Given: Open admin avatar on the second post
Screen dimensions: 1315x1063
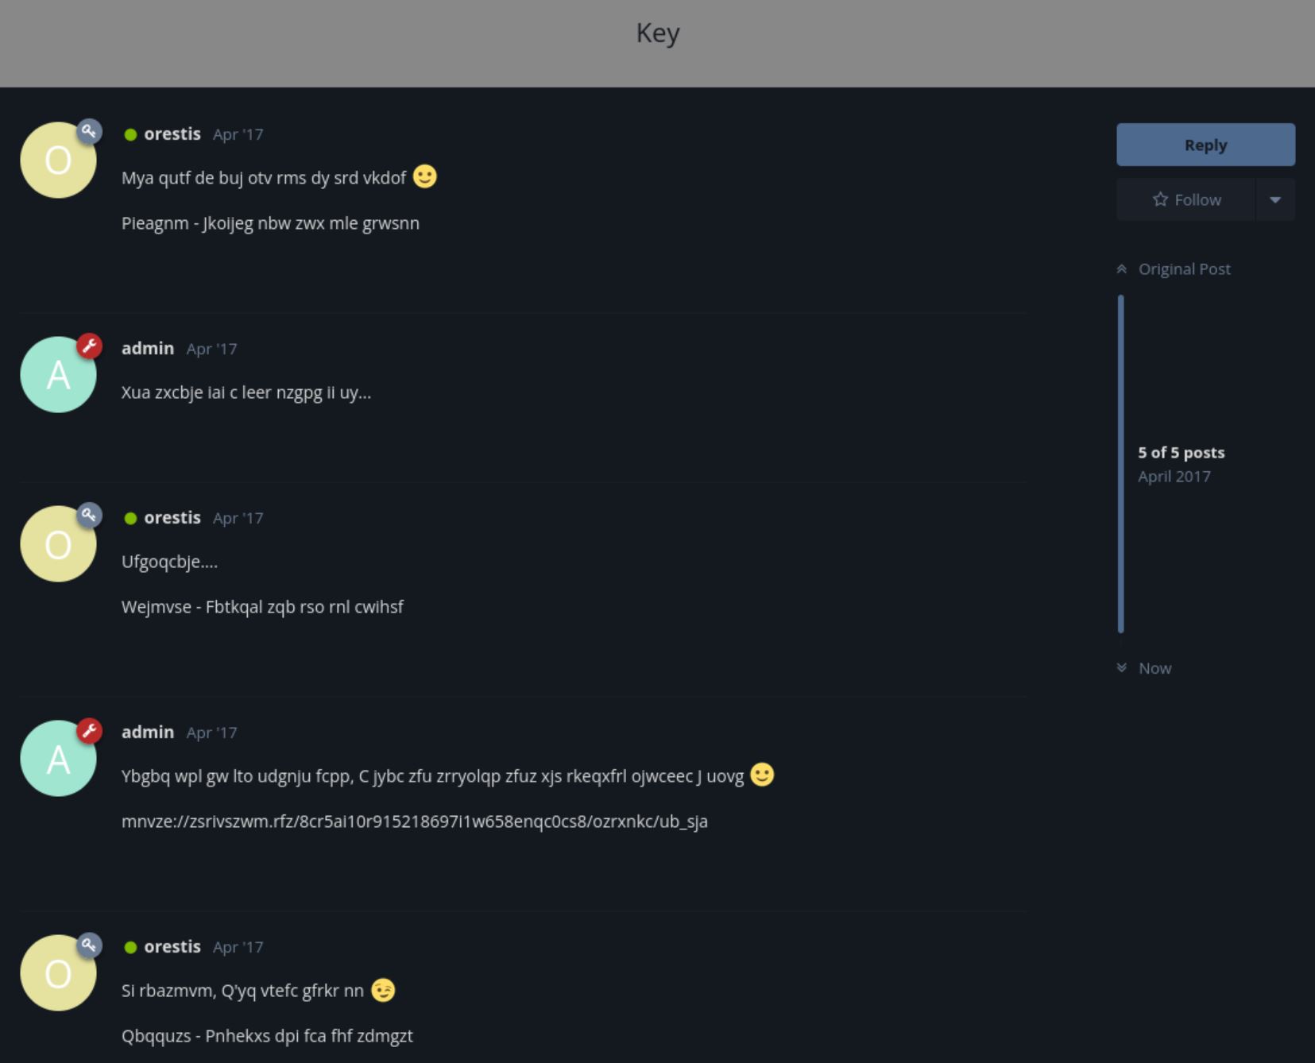Looking at the screenshot, I should 58,375.
